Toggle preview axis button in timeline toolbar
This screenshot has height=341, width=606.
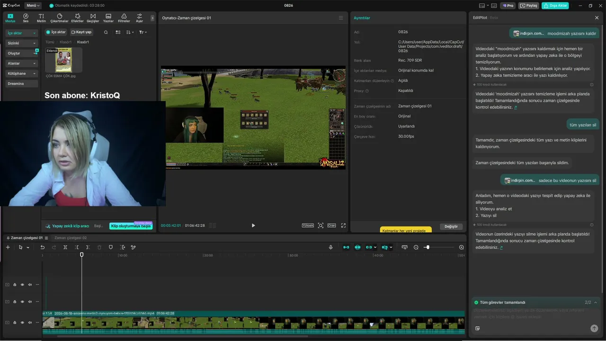point(384,247)
